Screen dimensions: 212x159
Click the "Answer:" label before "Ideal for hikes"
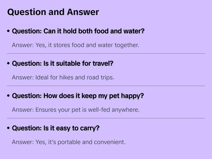pyautogui.click(x=23, y=78)
